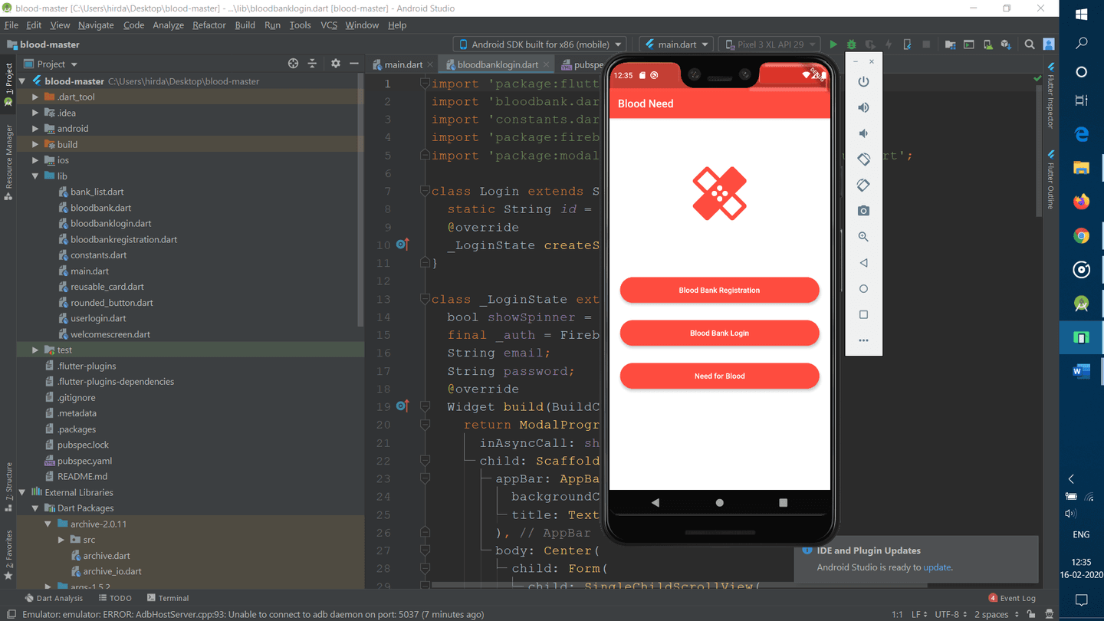
Task: Close the bloodbanklogin.dart tab
Action: (546, 65)
